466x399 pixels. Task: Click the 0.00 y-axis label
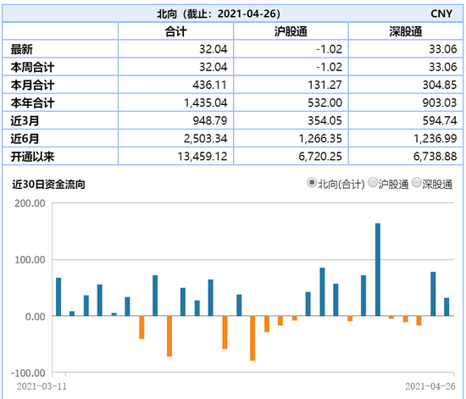point(36,317)
